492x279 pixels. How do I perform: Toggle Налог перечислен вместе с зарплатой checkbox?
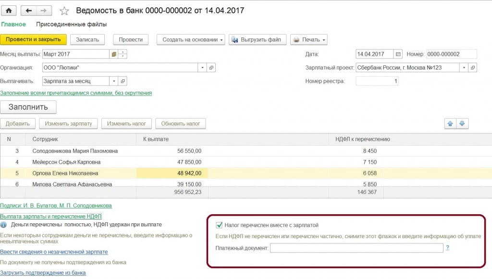pos(219,225)
